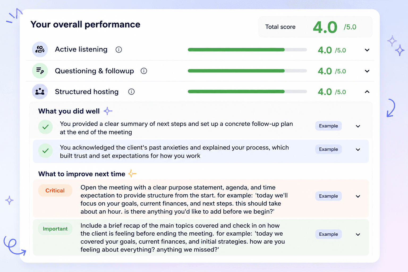
Task: Click sparkle icon beside What you did well
Action: point(108,111)
